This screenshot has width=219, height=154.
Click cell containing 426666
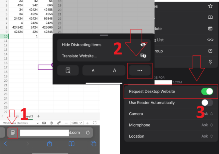(x=46, y=27)
